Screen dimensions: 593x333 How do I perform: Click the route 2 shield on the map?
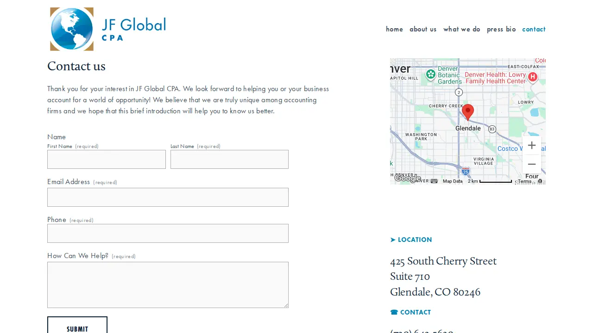[459, 92]
